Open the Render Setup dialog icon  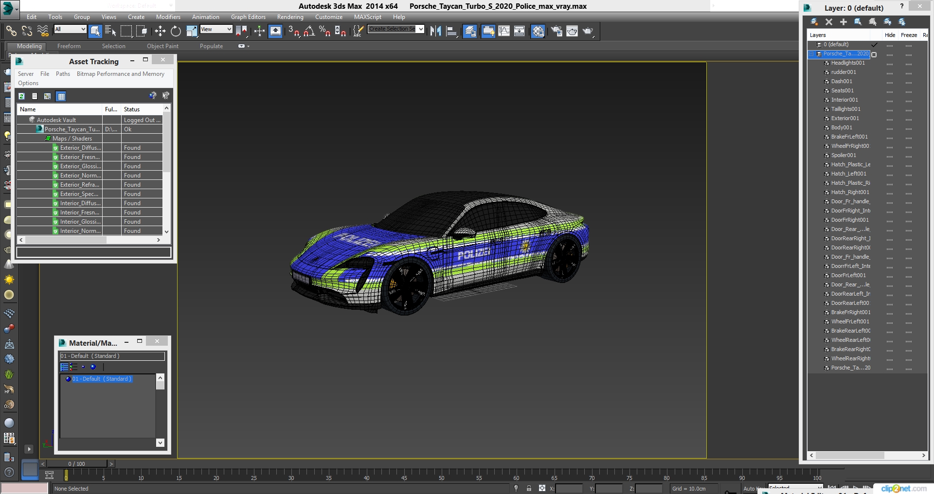557,31
